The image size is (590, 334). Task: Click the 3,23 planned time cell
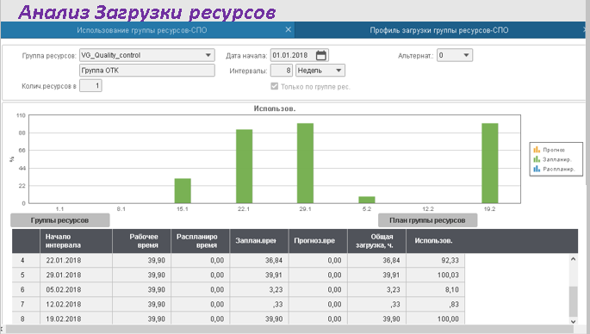click(x=259, y=289)
